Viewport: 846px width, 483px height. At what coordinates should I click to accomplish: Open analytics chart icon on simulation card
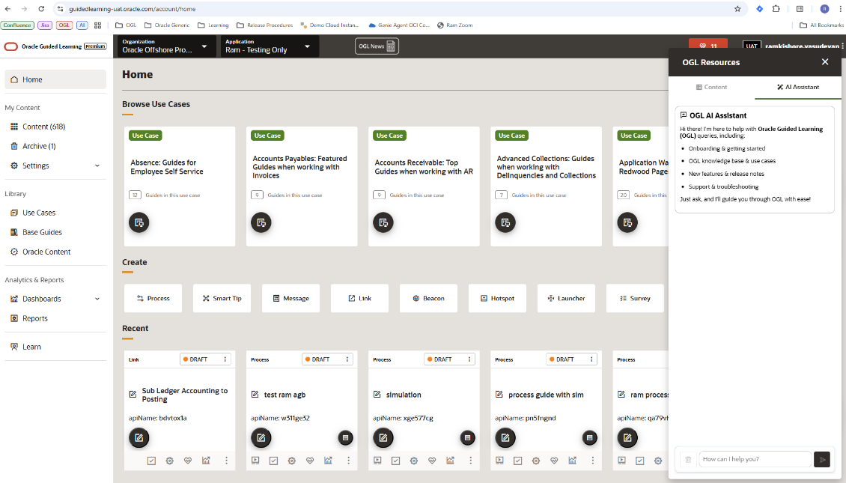(450, 461)
